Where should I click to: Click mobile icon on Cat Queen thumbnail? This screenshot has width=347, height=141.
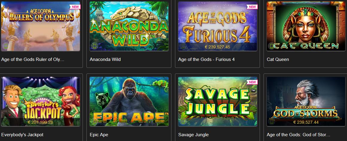click(x=271, y=46)
